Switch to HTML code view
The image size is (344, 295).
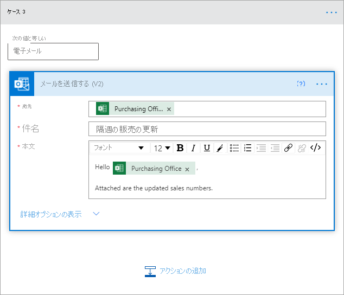coord(315,147)
